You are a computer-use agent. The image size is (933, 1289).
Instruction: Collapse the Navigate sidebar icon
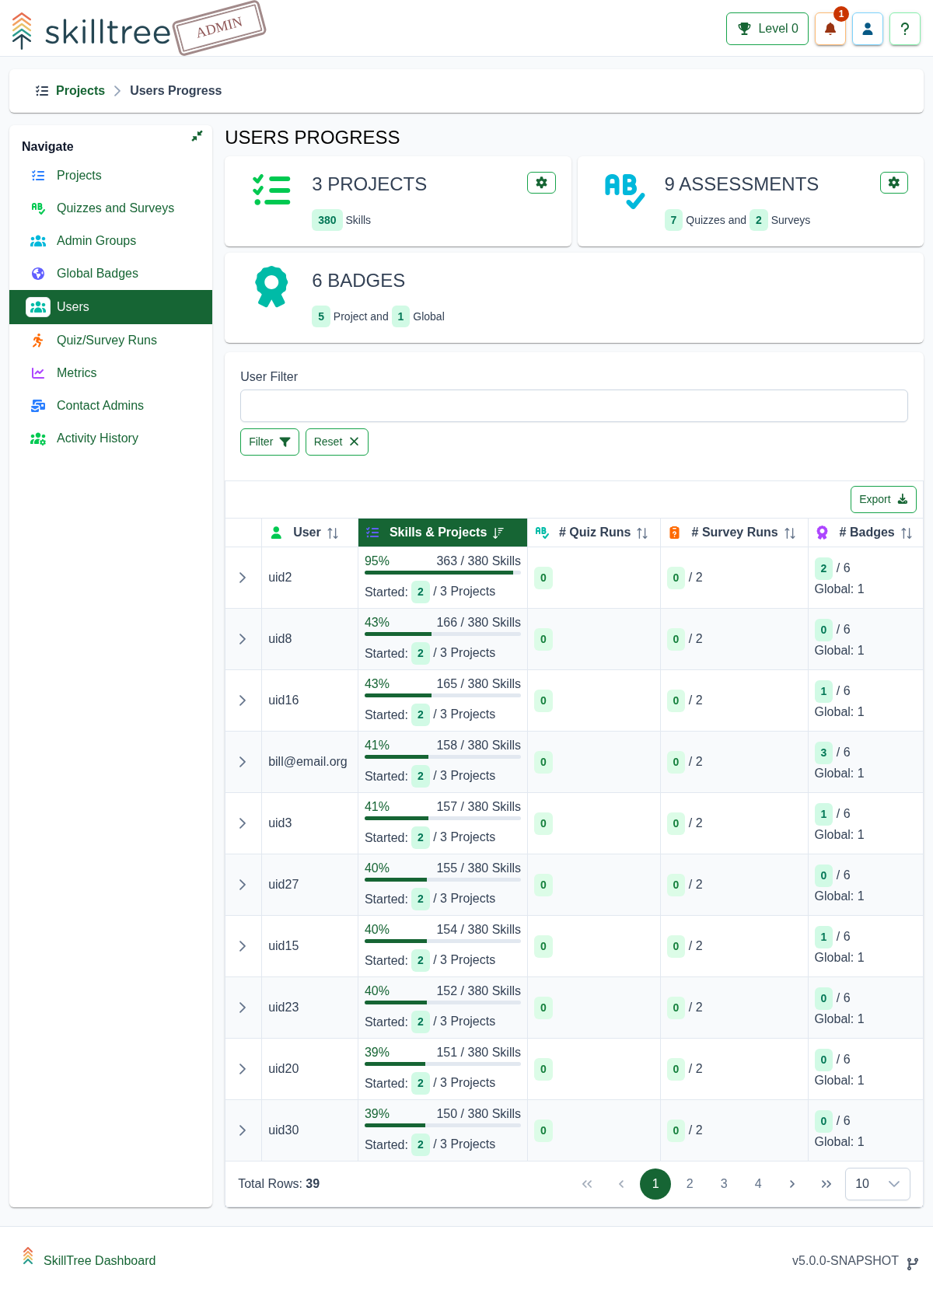[197, 135]
